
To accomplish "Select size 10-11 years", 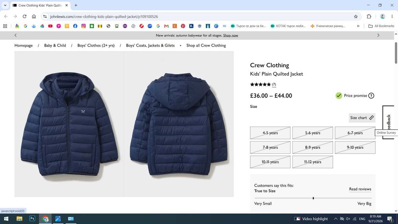I will pyautogui.click(x=270, y=162).
